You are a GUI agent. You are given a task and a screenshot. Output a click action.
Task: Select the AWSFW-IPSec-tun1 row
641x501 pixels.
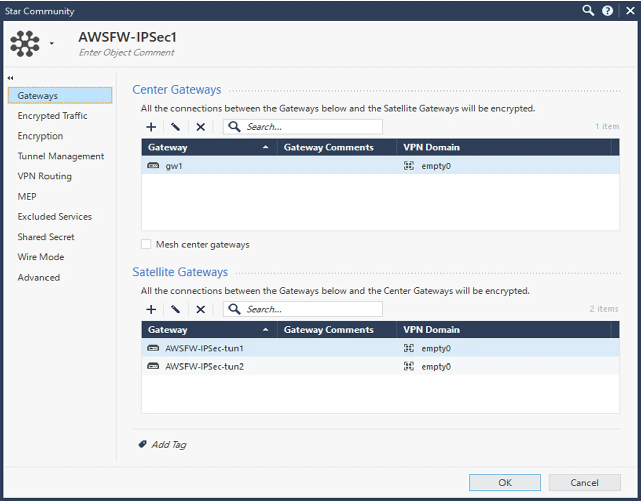(x=380, y=348)
